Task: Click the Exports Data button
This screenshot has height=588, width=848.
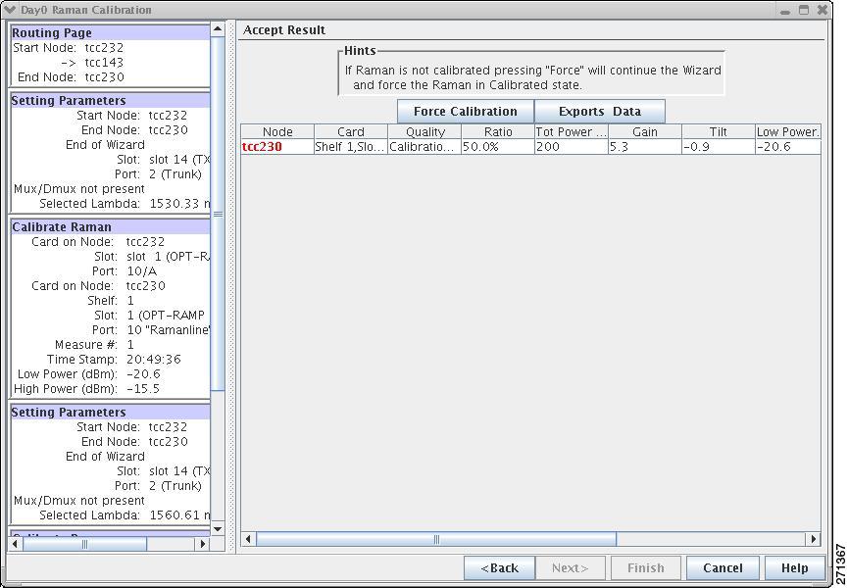Action: [600, 112]
